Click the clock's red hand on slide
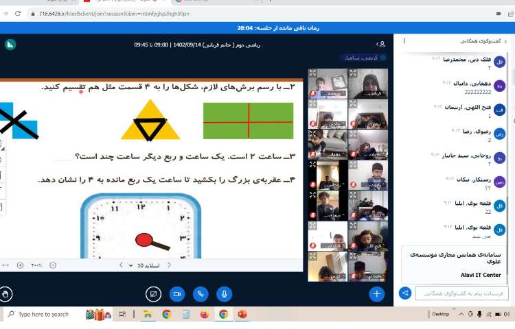This screenshot has width=515, height=329. tap(152, 242)
